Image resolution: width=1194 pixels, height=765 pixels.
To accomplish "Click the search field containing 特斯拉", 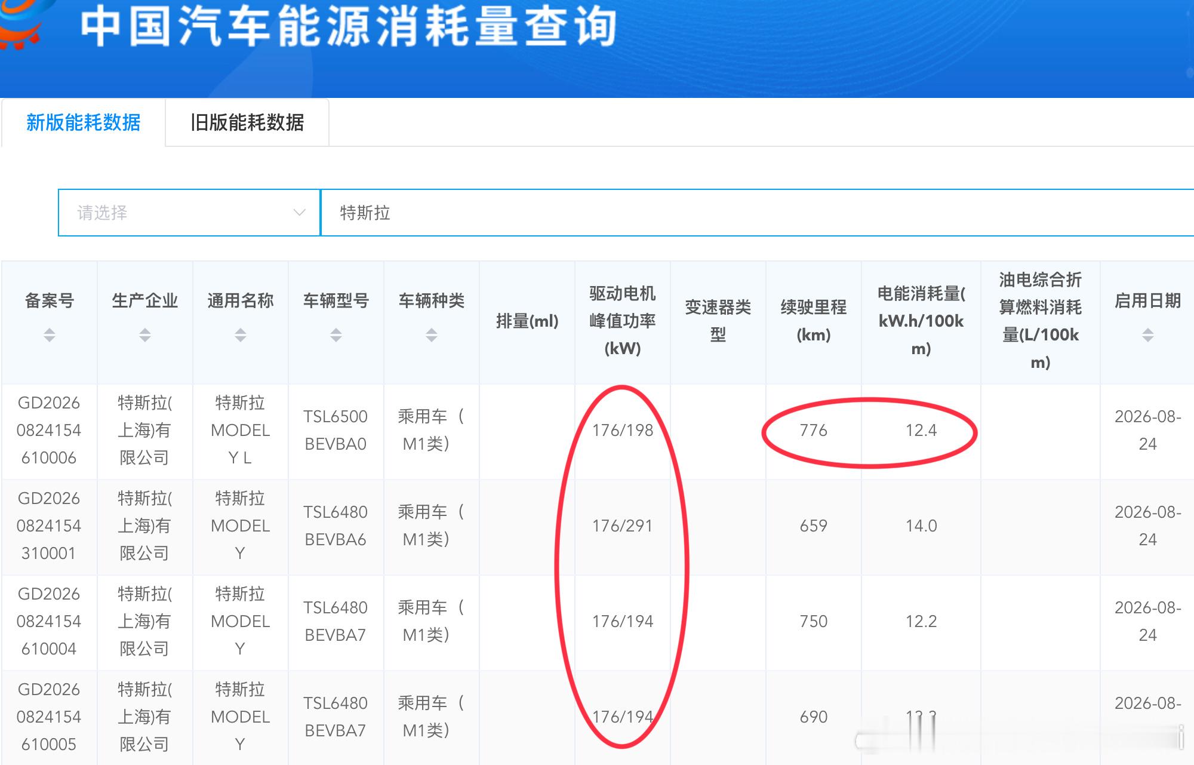I will pyautogui.click(x=757, y=213).
